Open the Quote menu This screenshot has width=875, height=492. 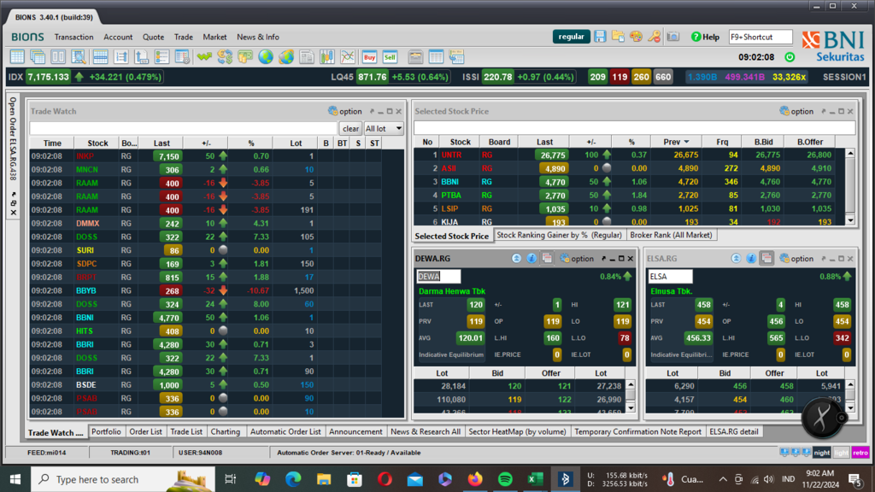pyautogui.click(x=153, y=37)
